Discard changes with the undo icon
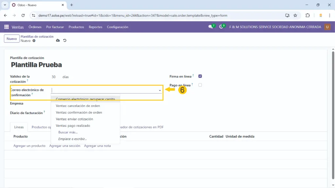 pyautogui.click(x=64, y=41)
